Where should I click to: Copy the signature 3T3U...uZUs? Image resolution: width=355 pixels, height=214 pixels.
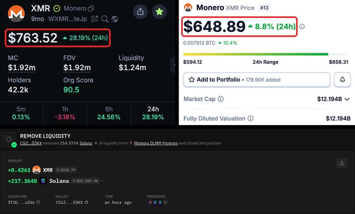click(38, 202)
